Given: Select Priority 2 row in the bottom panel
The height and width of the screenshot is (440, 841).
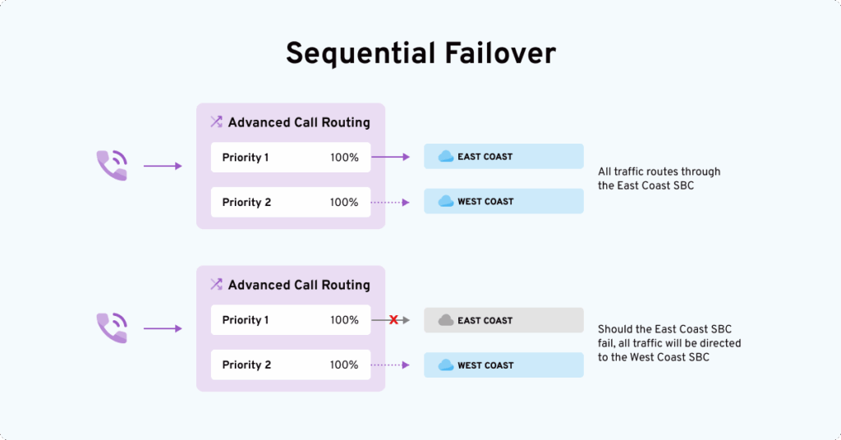Looking at the screenshot, I should click(290, 364).
